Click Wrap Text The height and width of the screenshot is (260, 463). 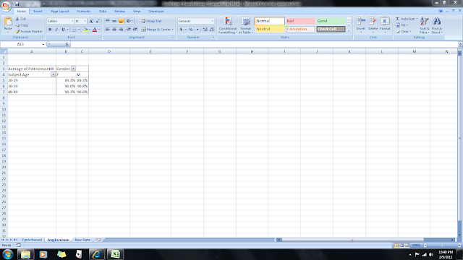151,21
